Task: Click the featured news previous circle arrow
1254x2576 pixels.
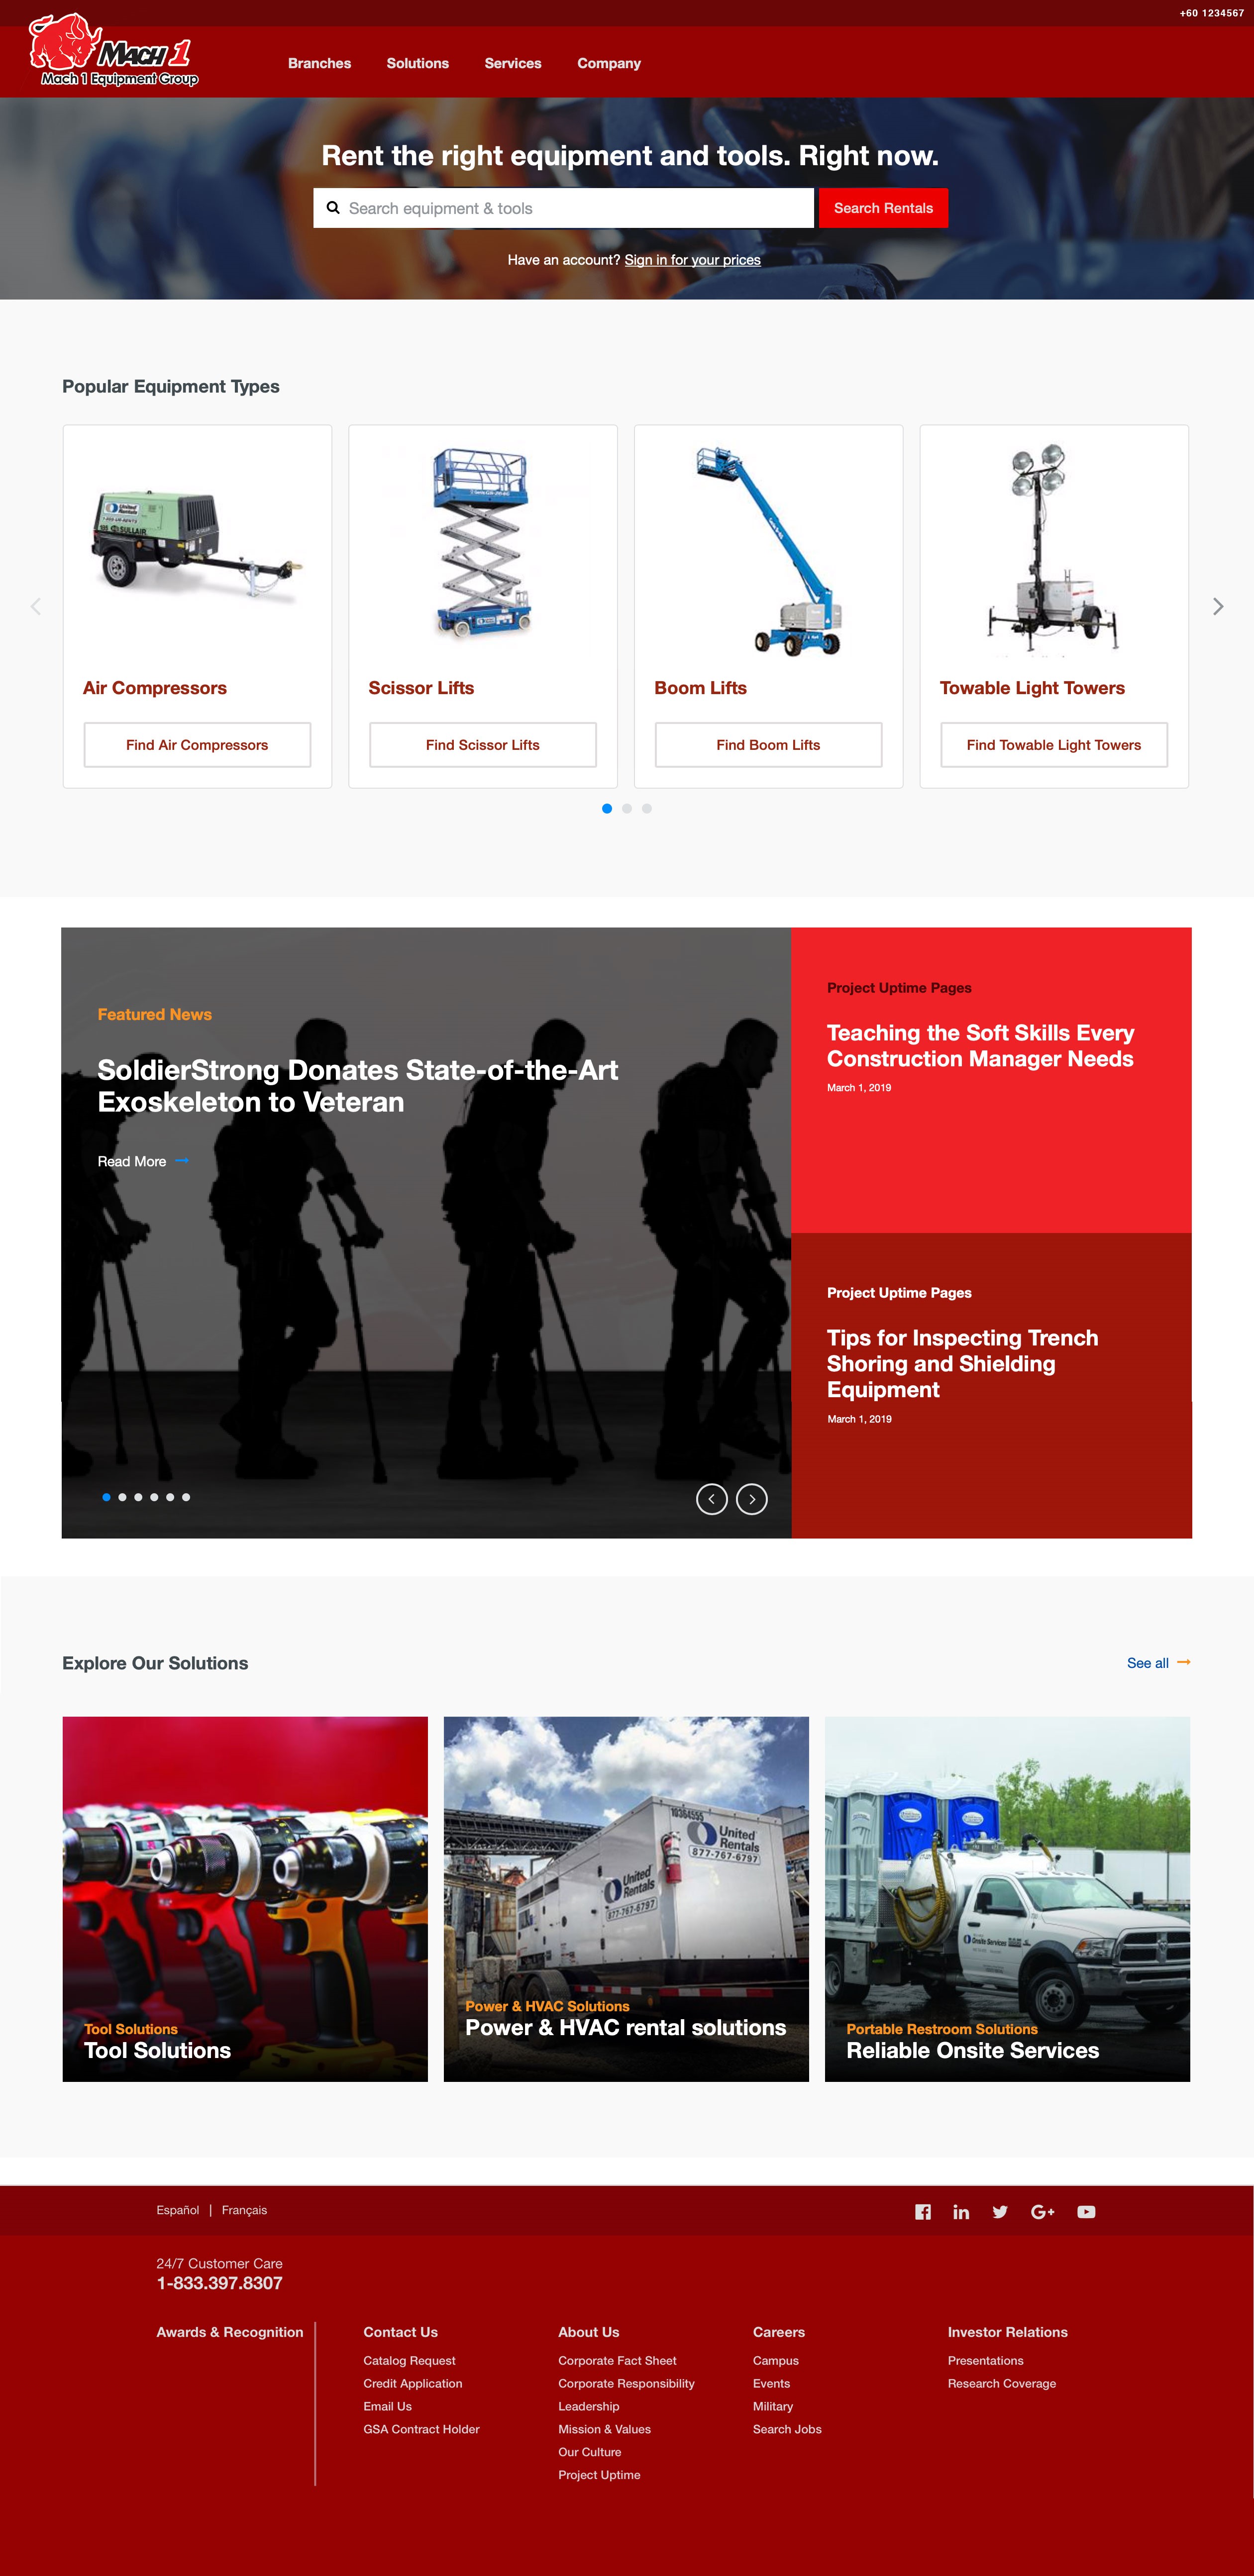Action: pyautogui.click(x=711, y=1499)
